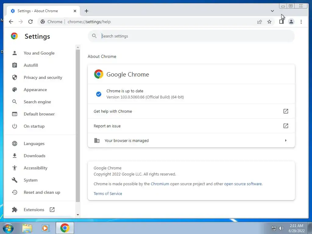
Task: Reload the page with the refresh icon
Action: (30, 22)
